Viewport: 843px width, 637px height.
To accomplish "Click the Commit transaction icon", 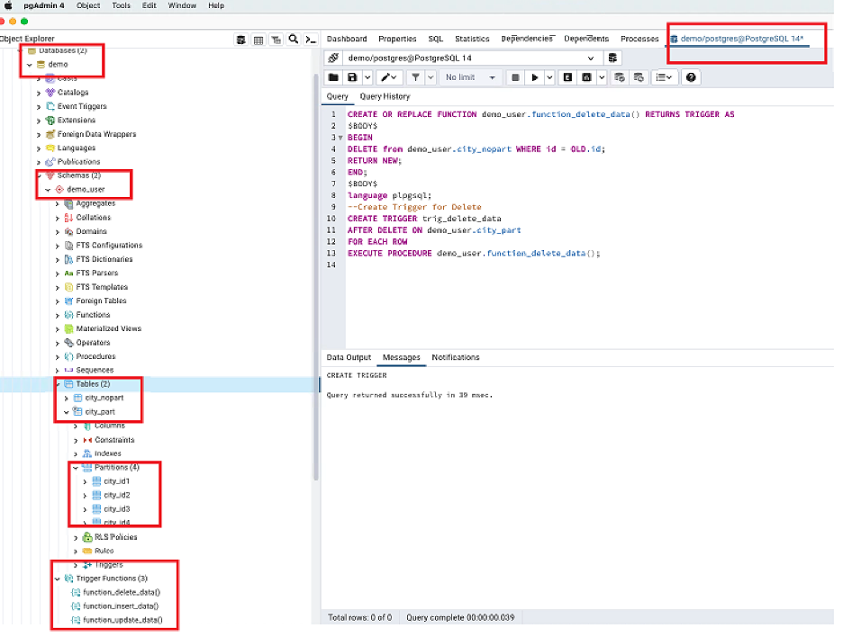I will pos(620,77).
